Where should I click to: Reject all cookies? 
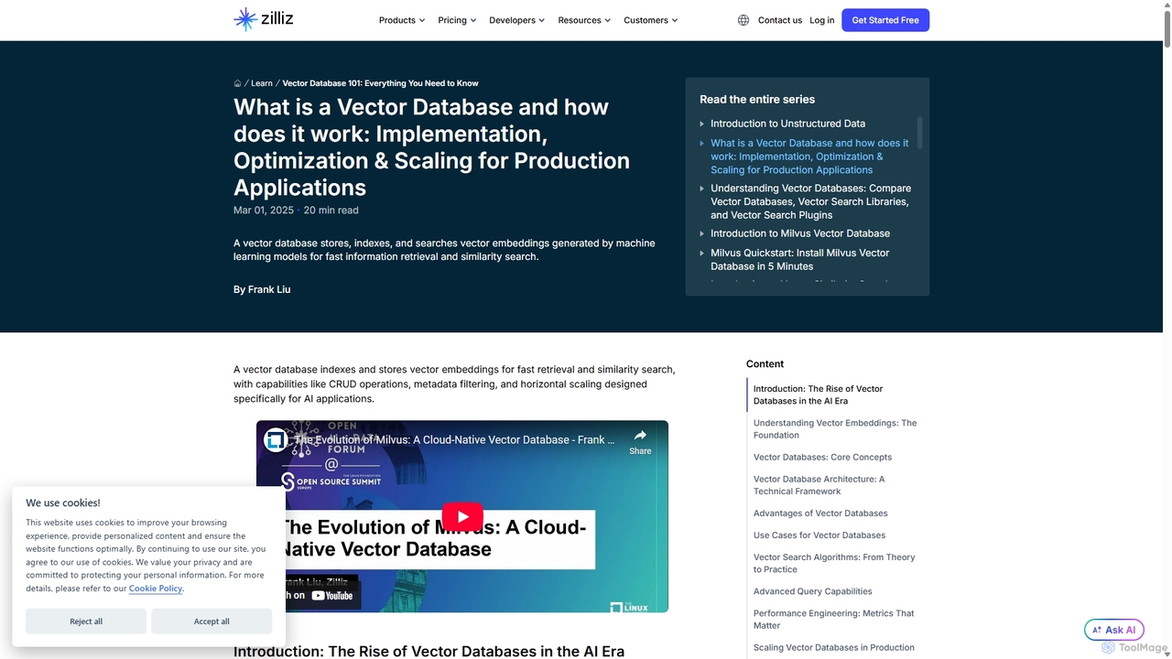click(x=86, y=621)
